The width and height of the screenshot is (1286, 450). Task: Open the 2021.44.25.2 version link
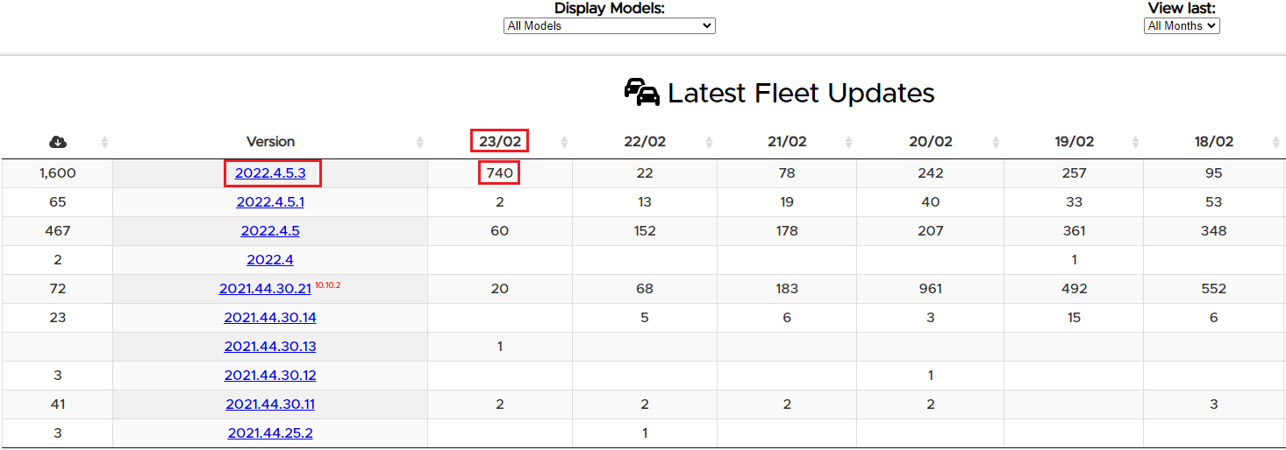[270, 433]
